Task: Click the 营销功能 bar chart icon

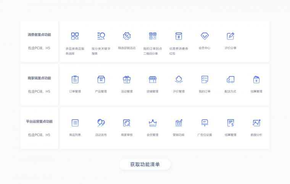Action: pyautogui.click(x=179, y=123)
